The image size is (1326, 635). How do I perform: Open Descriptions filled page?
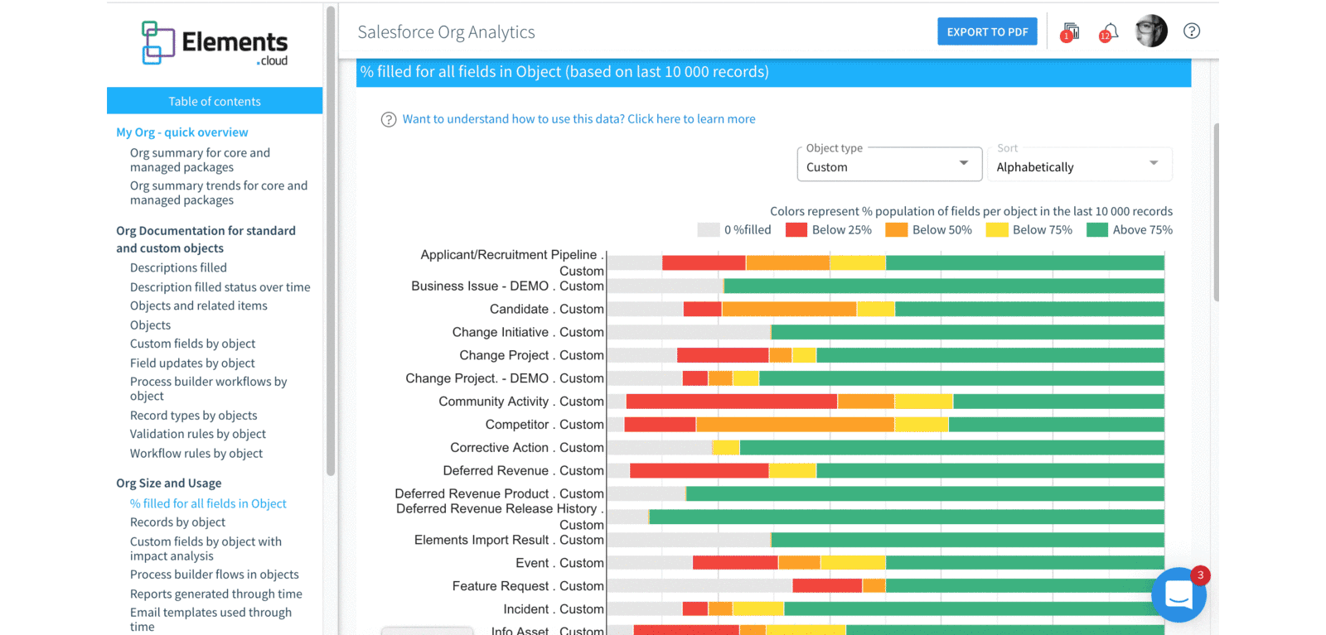pos(178,268)
